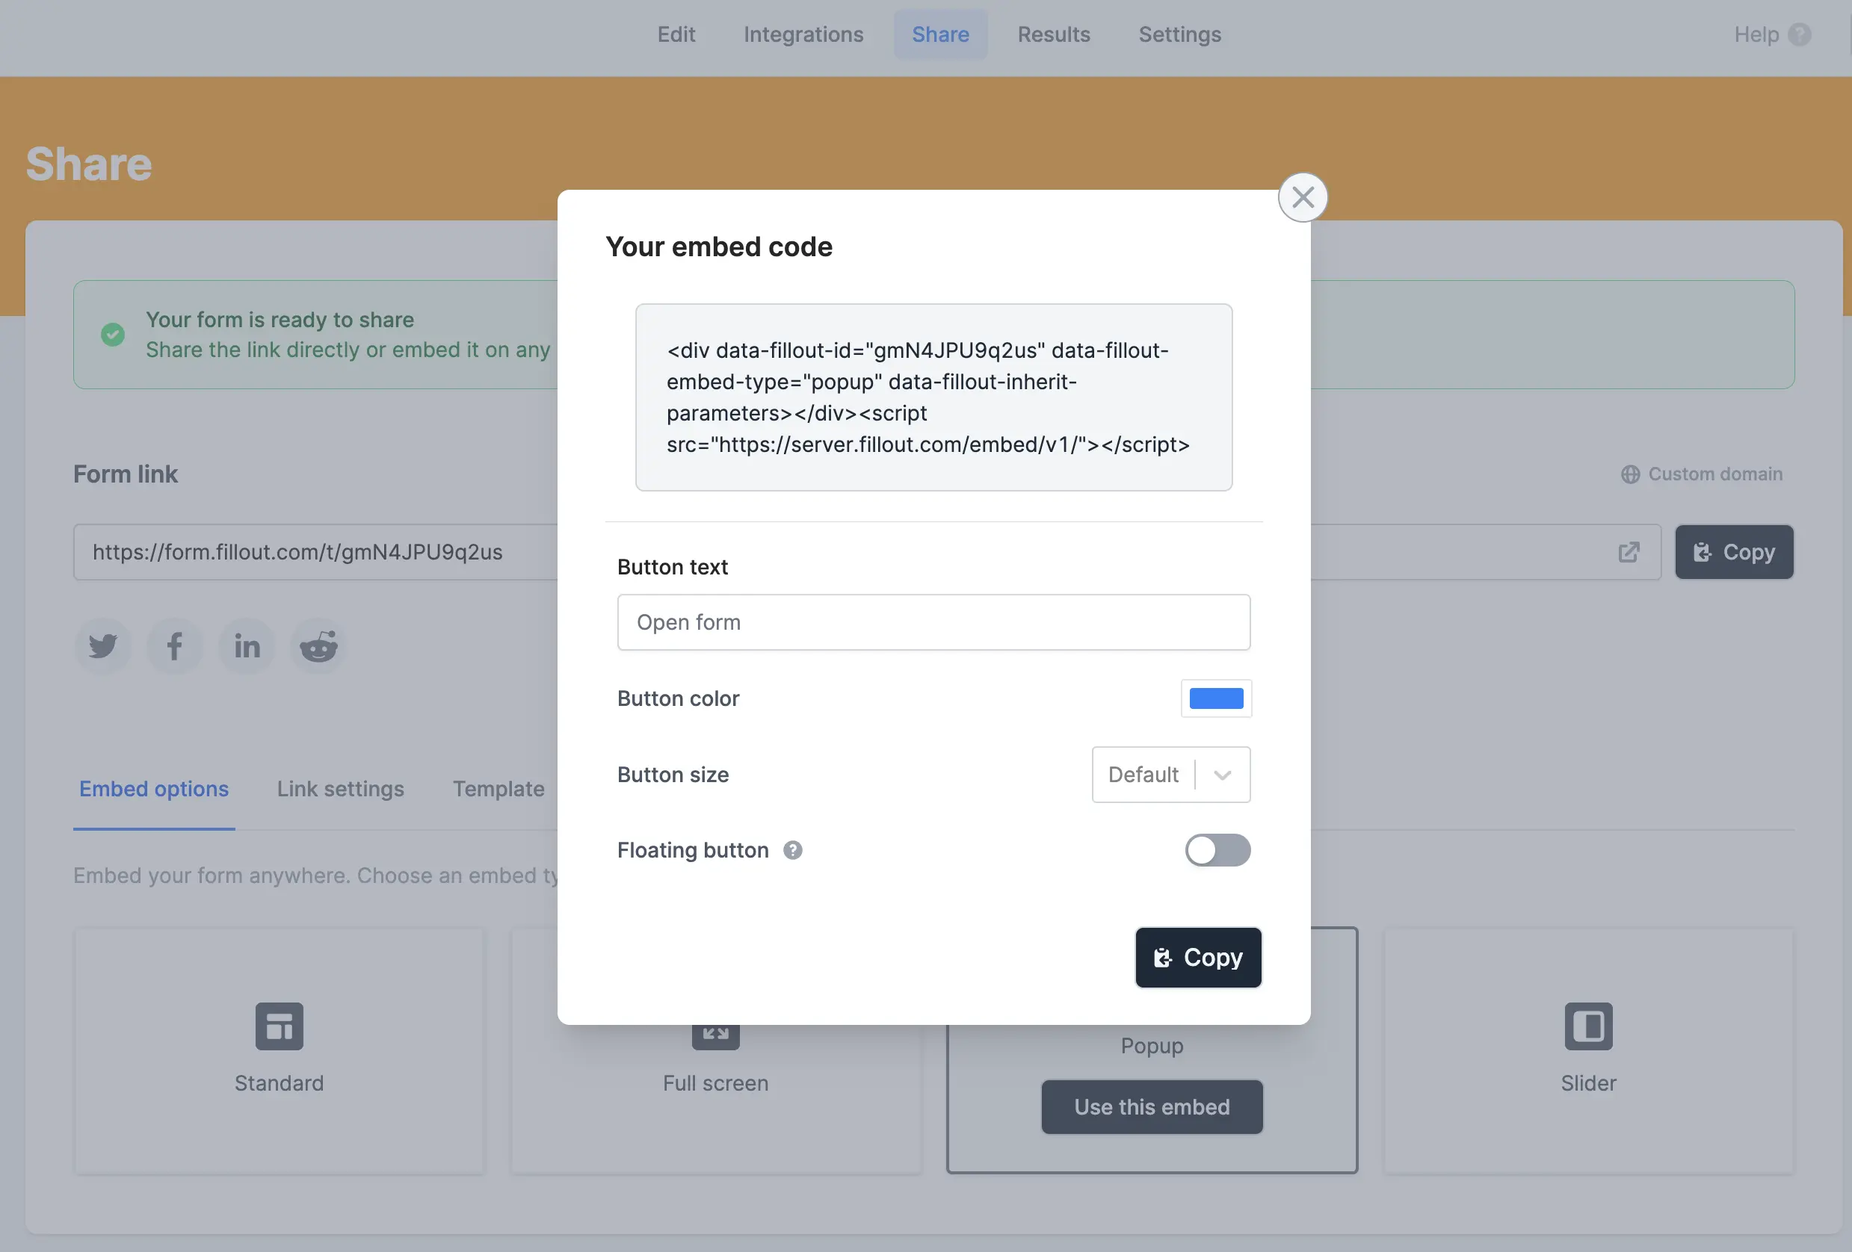Switch to the Template tab

coord(498,788)
